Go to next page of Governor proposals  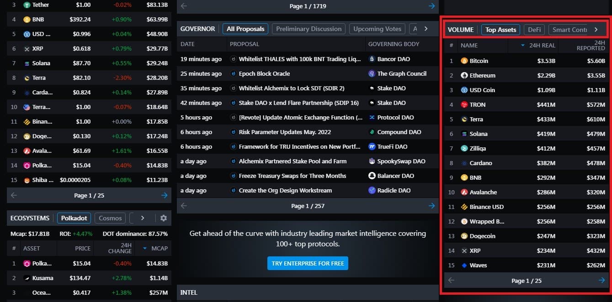(x=431, y=206)
